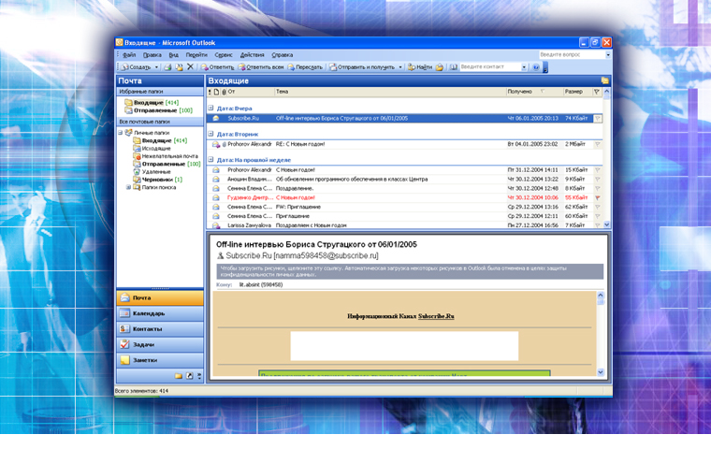Open the Subscribe.Ru link in message body

tap(436, 316)
